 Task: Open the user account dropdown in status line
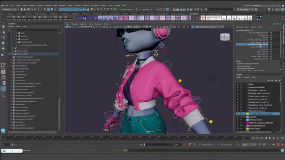(245, 9)
